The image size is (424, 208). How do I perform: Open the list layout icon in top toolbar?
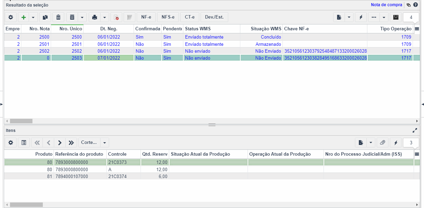(72, 17)
